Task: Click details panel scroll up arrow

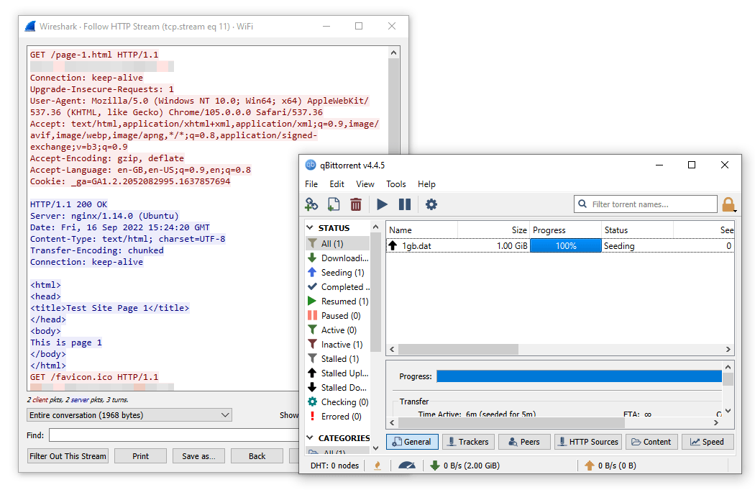Action: pyautogui.click(x=728, y=367)
